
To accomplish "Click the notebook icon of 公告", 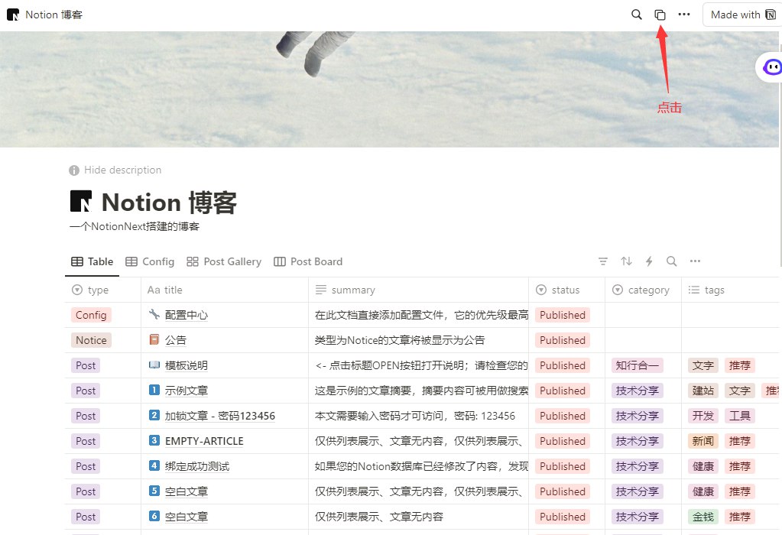I will [154, 339].
